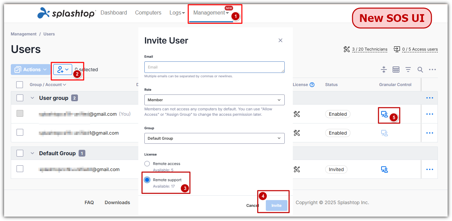Click the search icon in Users toolbar
Viewport: 452px width, 221px height.
coord(420,70)
